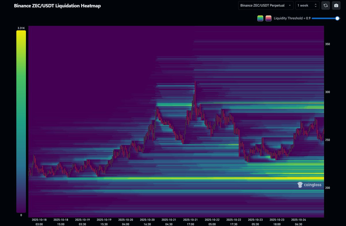Viewport: 346px width, 226px height.
Task: Click the 2025-10-23 05:30 time label
Action: click(255, 222)
